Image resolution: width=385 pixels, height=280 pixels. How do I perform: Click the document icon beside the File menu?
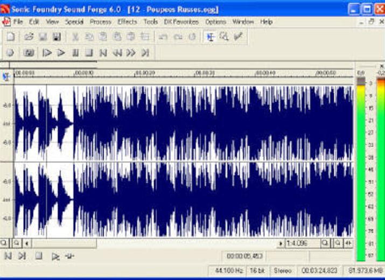[x=6, y=22]
